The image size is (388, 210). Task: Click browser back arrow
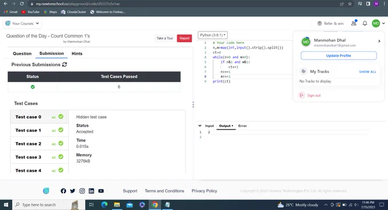[x=6, y=4]
